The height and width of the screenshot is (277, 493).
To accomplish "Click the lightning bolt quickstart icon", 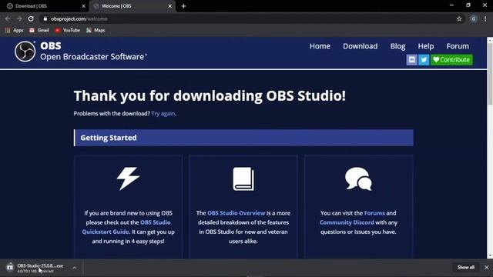I will coord(128,179).
